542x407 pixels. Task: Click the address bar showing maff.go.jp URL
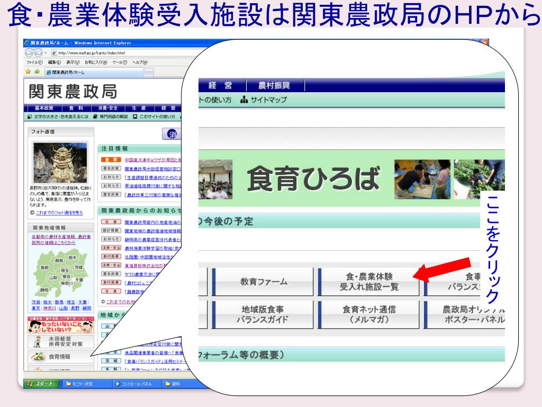click(x=124, y=53)
